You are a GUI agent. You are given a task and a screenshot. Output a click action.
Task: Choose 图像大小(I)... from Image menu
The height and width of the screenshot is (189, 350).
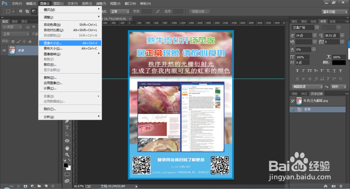coord(70,43)
